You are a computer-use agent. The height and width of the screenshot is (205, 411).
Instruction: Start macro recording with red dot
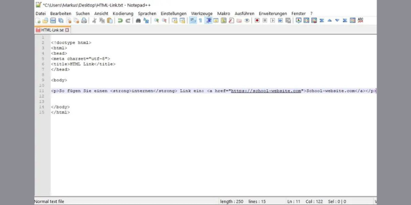click(x=257, y=20)
